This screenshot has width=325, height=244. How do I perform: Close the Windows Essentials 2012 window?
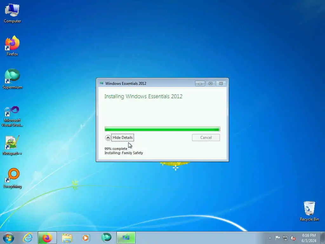[221, 84]
